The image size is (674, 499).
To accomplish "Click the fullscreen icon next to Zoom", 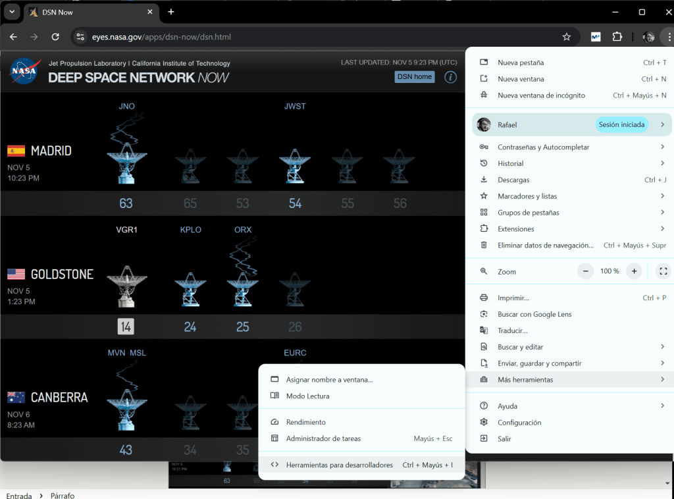I will pyautogui.click(x=663, y=271).
